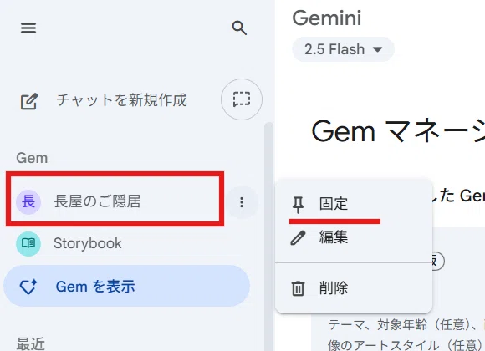
Task: Open the 長屋のご隠居 Gem
Action: [115, 201]
